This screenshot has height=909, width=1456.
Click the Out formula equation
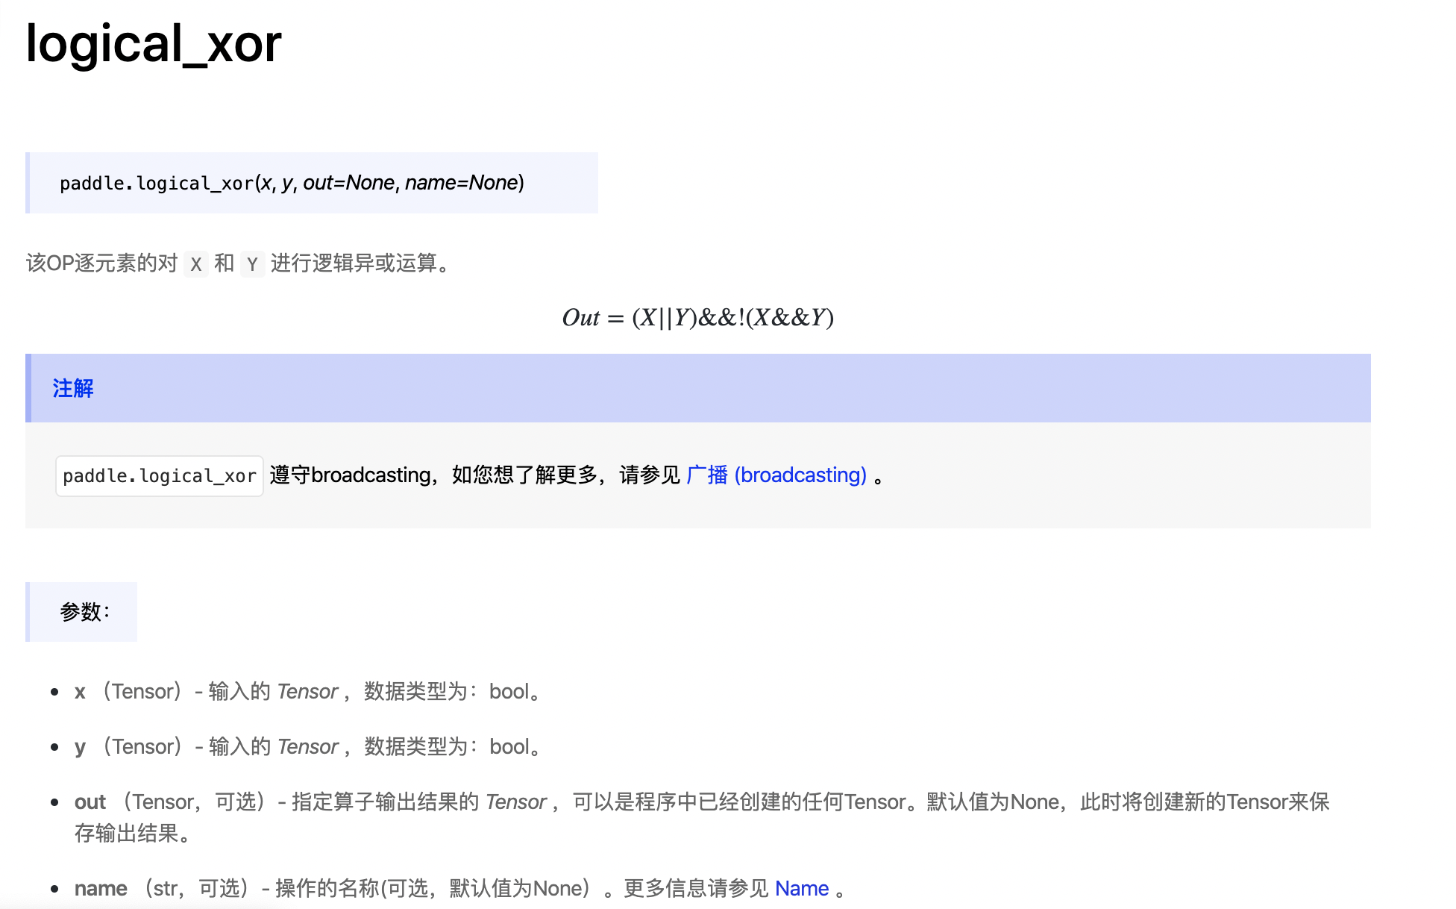pyautogui.click(x=697, y=318)
